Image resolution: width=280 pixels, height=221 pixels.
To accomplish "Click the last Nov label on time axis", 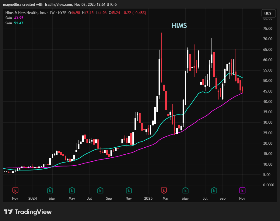I will (242, 198).
